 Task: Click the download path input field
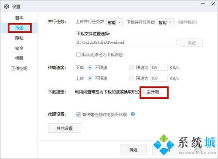pyautogui.click(x=126, y=42)
